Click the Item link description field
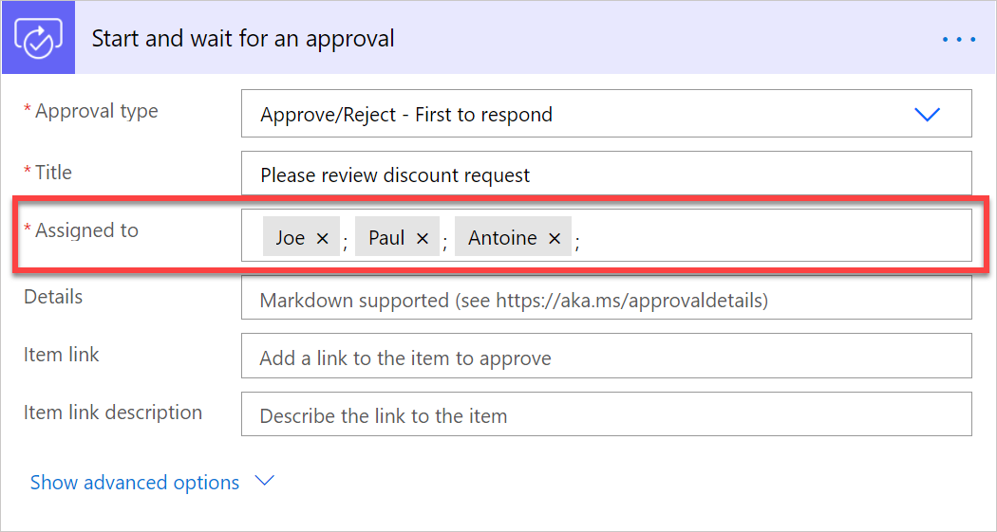997x532 pixels. point(607,413)
